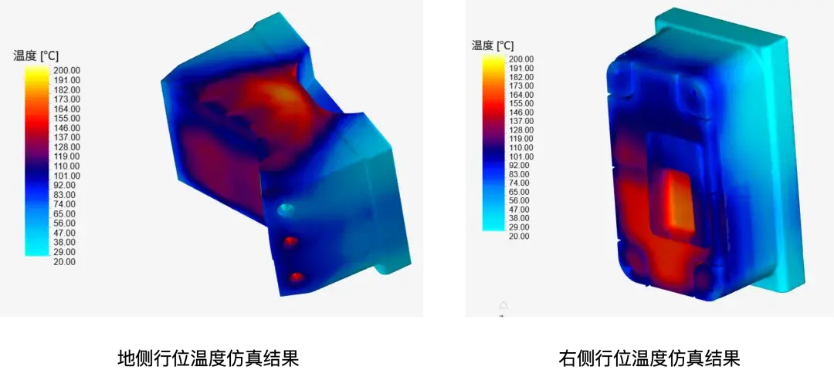Pick the dark blue band of right color bar
The image size is (834, 383).
[493, 151]
